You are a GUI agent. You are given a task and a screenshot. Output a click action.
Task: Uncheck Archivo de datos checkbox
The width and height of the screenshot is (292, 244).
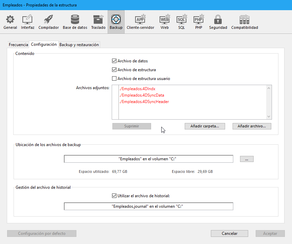(114, 61)
